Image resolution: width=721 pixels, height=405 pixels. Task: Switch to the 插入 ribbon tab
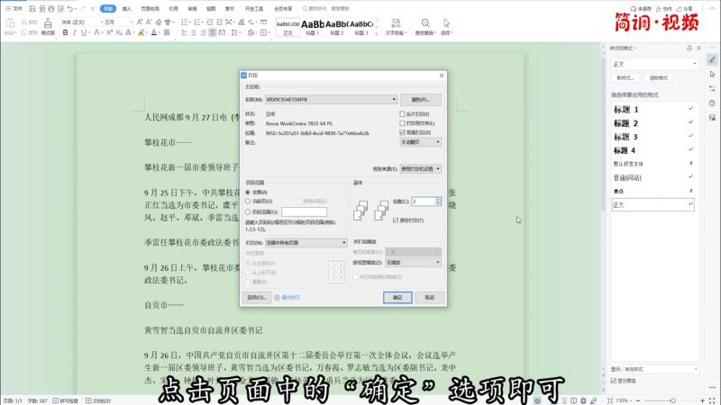pyautogui.click(x=127, y=8)
